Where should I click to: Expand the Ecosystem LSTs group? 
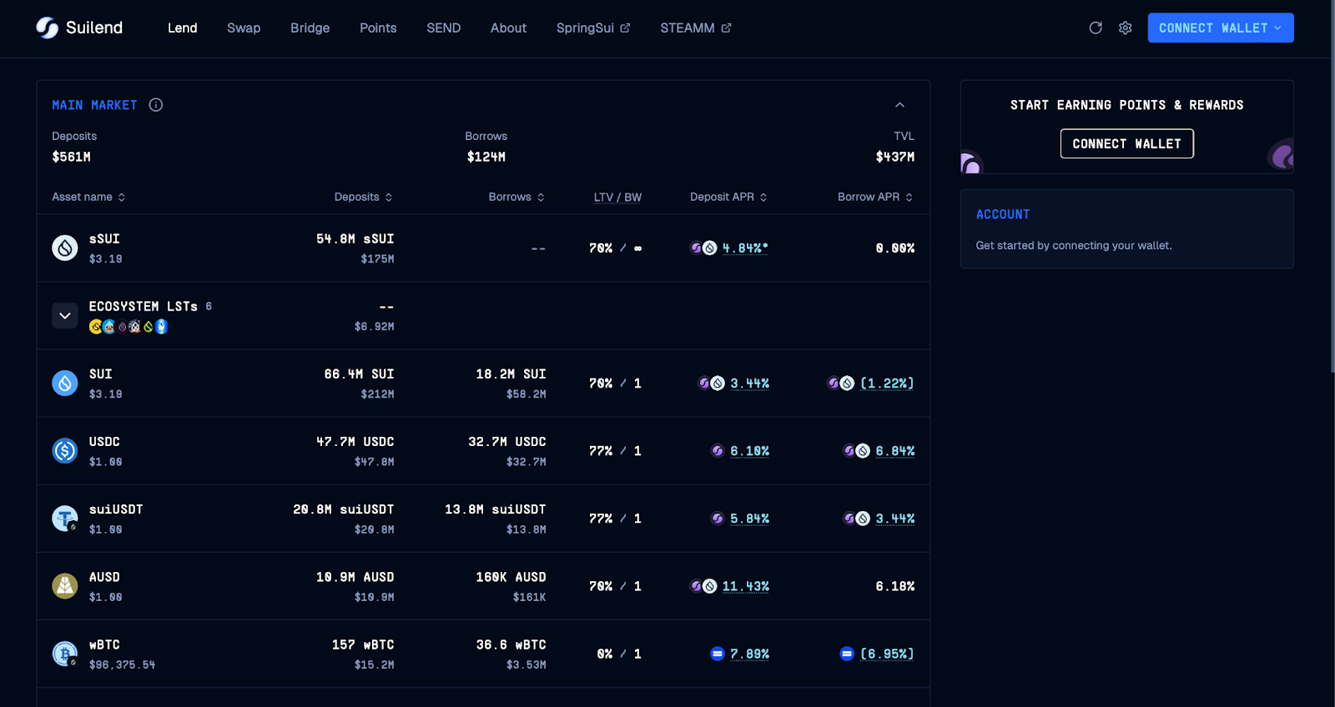click(x=65, y=316)
